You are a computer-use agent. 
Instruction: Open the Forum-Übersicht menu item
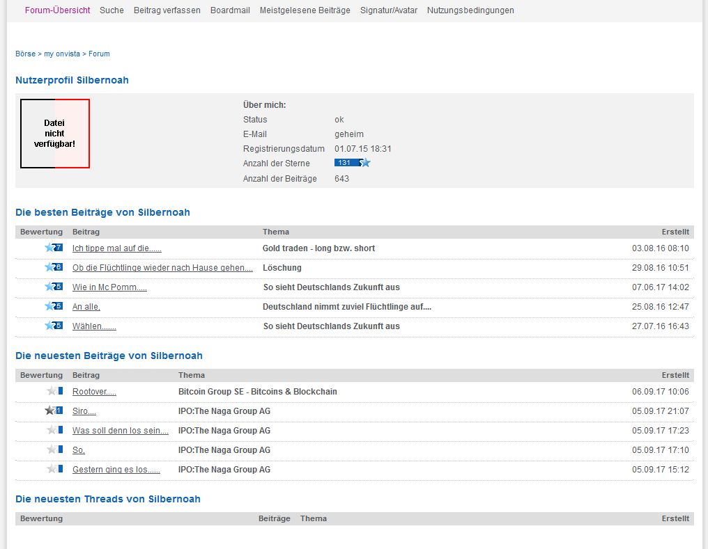[57, 10]
